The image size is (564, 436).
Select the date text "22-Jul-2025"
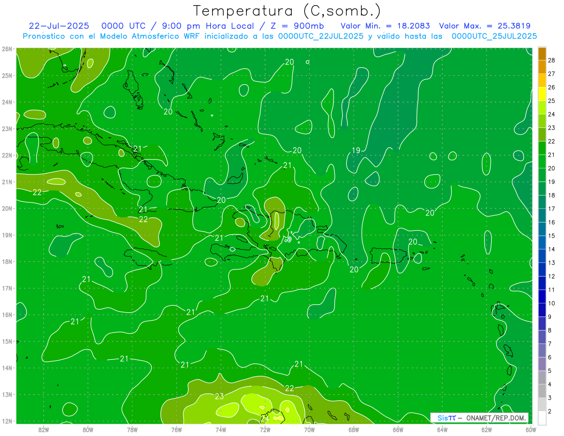point(59,26)
